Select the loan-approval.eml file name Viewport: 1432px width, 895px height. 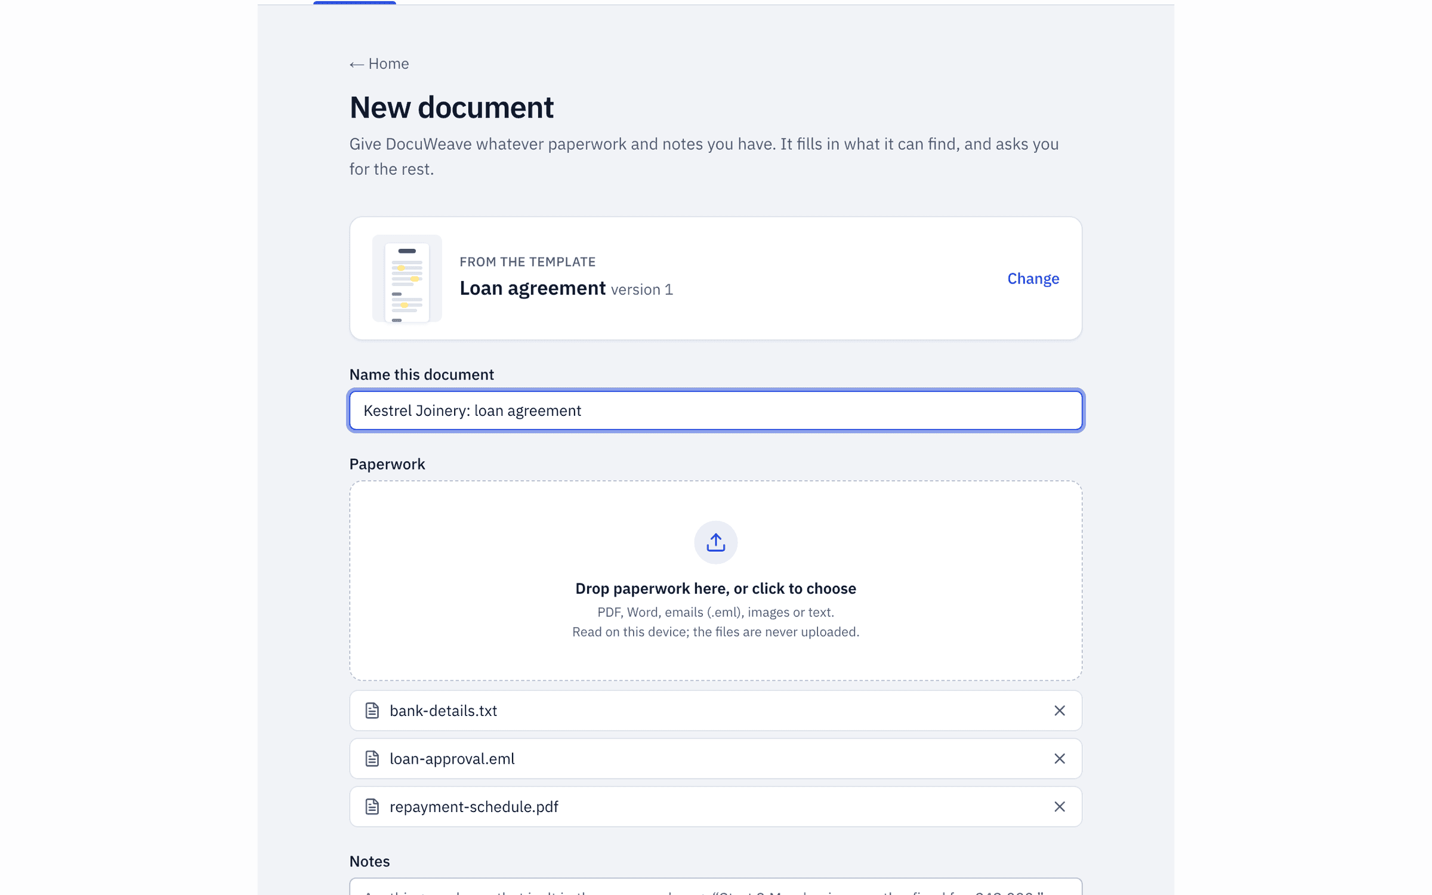click(452, 758)
